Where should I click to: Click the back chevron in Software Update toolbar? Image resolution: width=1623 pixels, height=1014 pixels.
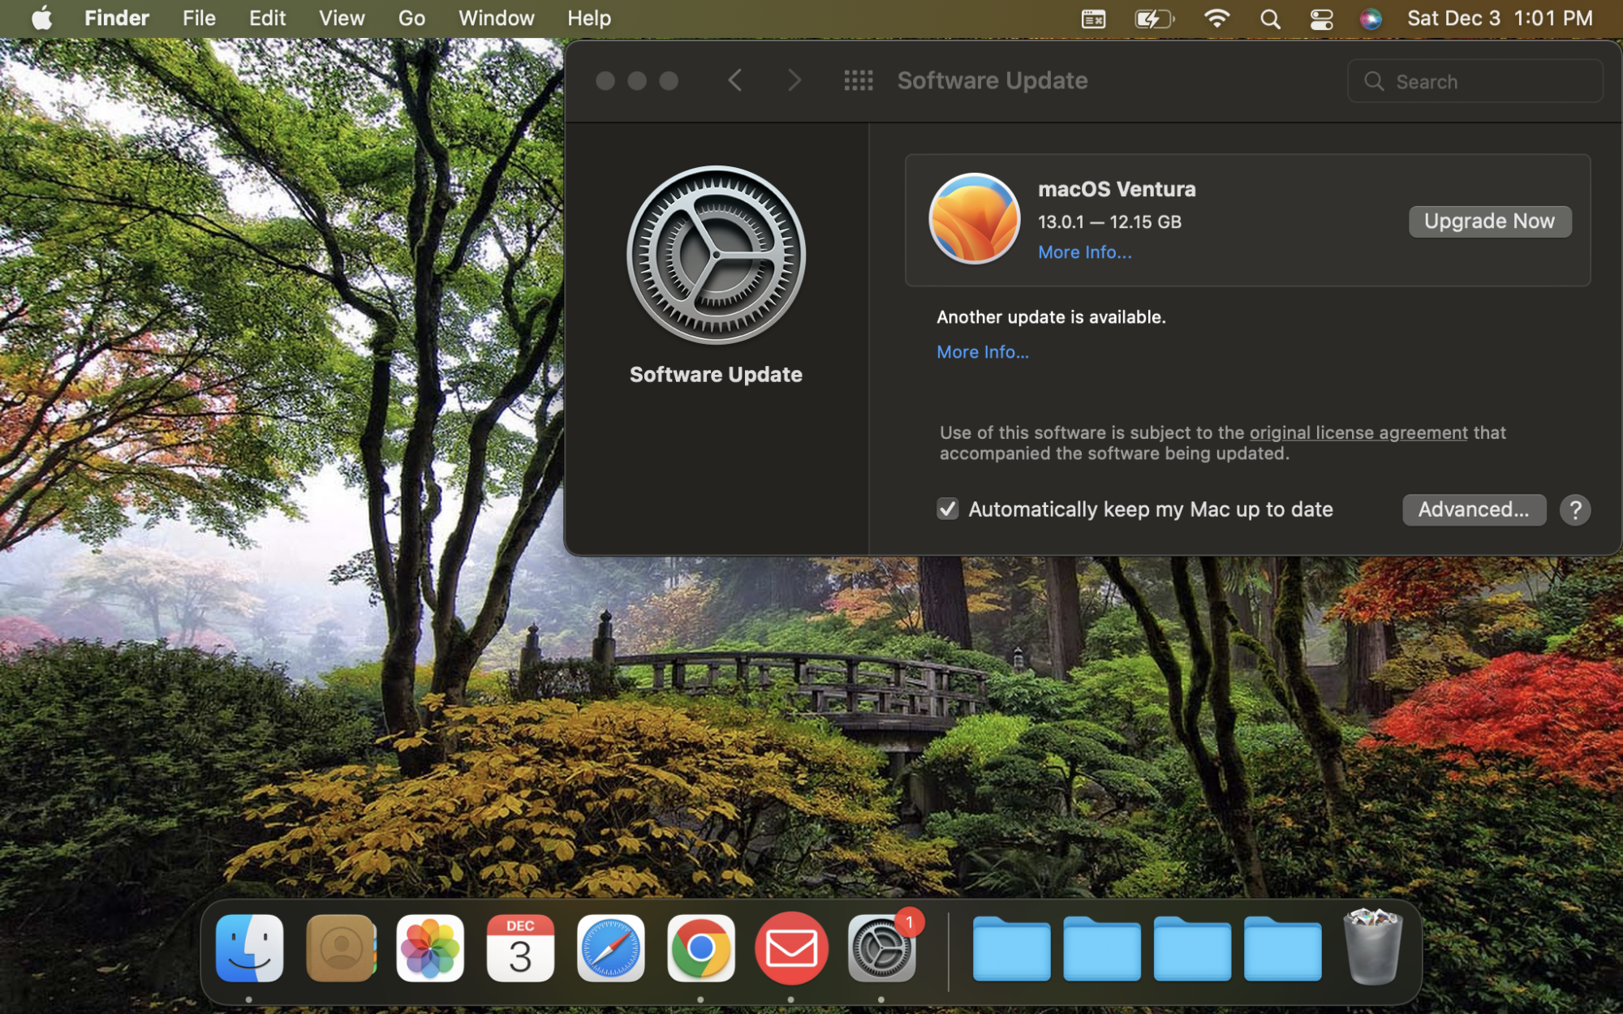pos(735,80)
